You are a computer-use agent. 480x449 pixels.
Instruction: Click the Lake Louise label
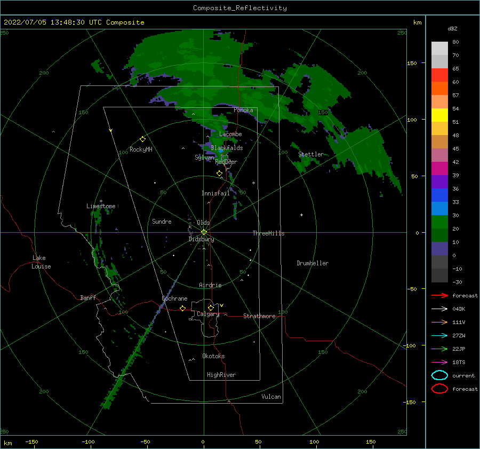[x=41, y=262]
